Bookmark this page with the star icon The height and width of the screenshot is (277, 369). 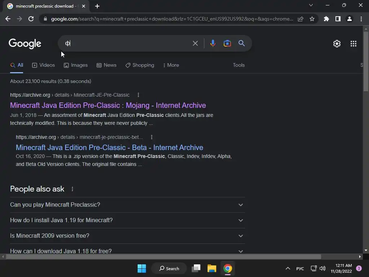coord(312,19)
